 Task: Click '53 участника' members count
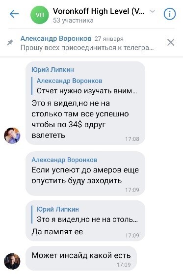click(x=73, y=21)
